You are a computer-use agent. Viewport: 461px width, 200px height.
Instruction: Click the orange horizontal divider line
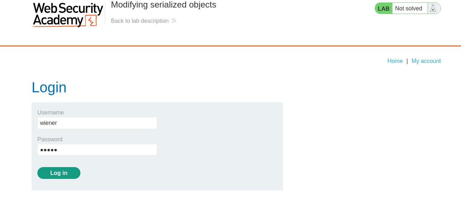230,46
